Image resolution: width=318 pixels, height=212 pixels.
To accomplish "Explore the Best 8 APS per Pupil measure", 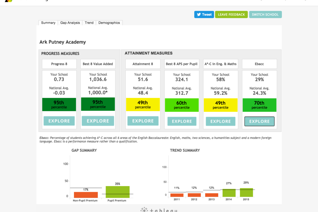I will [x=182, y=121].
